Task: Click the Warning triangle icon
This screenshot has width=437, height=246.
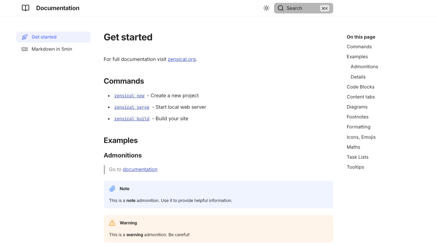Action: click(x=112, y=223)
